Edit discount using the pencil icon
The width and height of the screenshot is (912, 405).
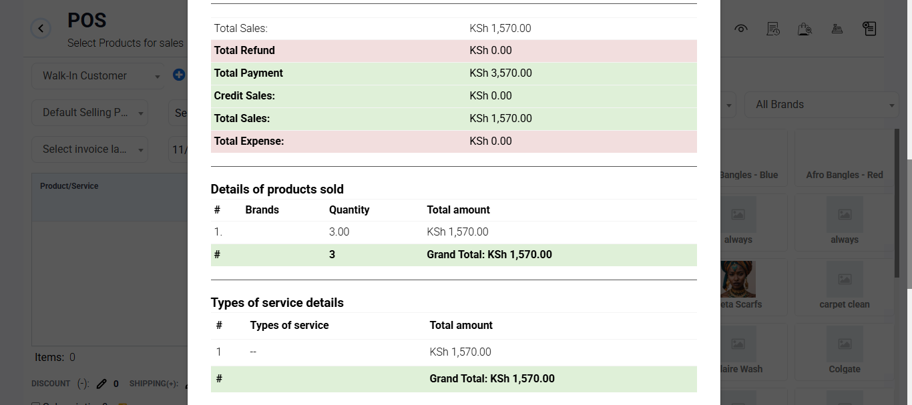point(101,384)
